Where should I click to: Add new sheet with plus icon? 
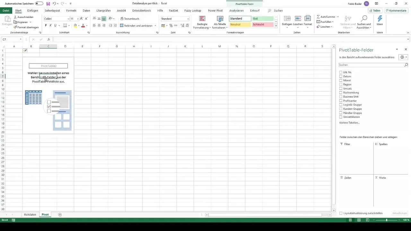[60, 215]
